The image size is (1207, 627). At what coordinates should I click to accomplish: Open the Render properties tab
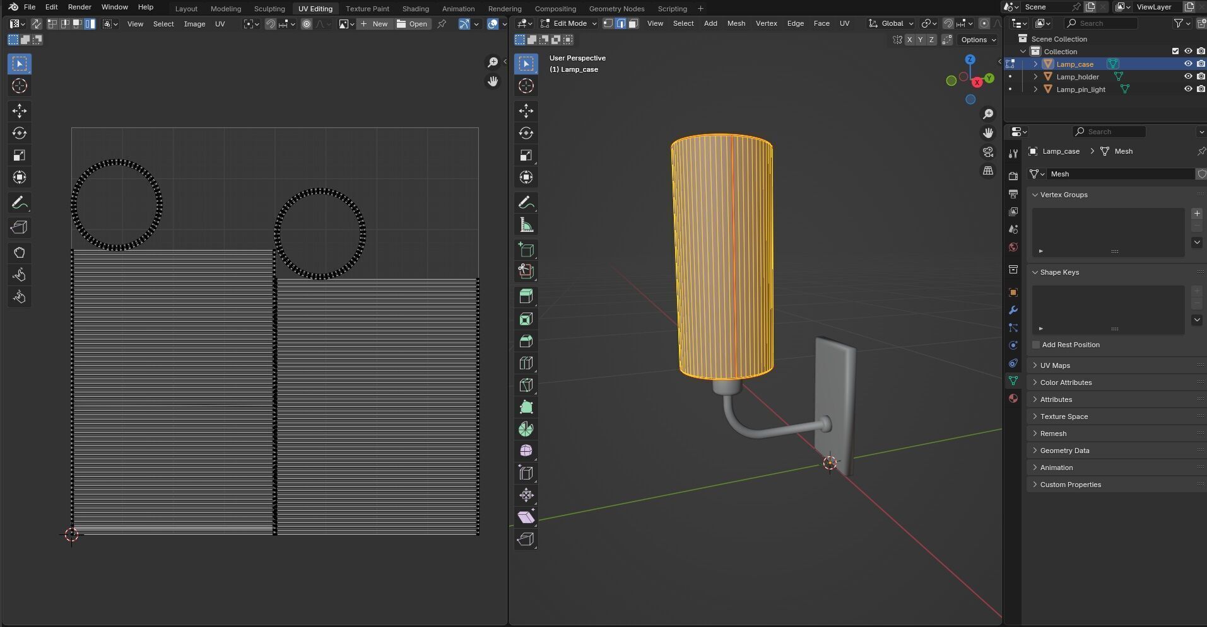pyautogui.click(x=1013, y=176)
